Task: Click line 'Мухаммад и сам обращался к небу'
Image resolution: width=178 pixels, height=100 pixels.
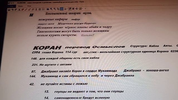Action: (x=70, y=76)
